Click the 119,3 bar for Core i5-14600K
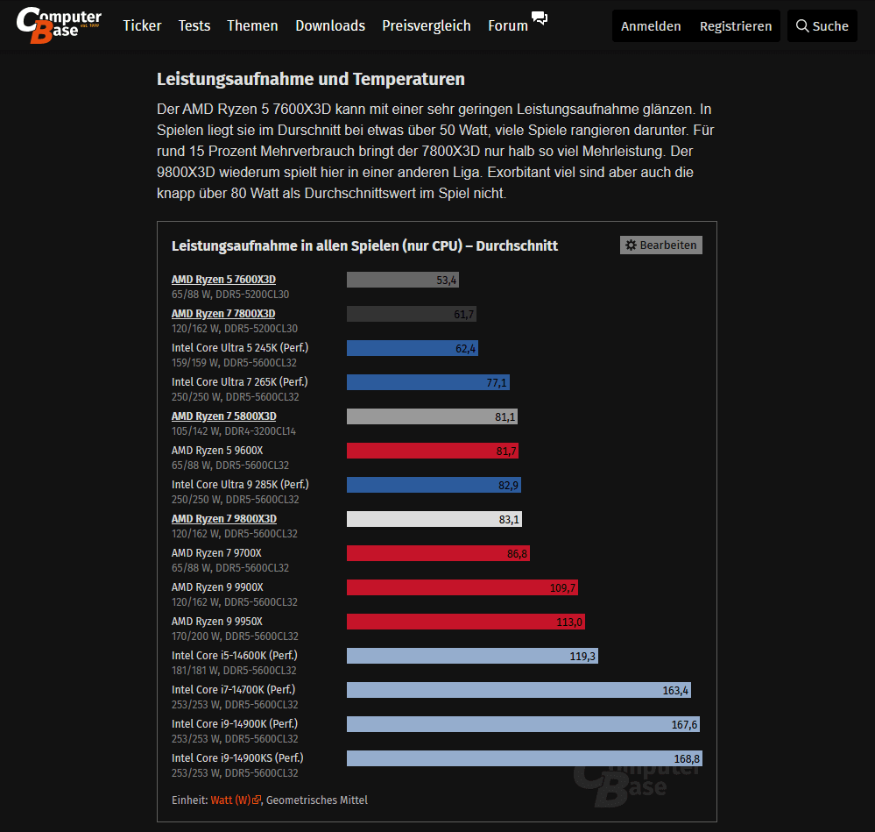The width and height of the screenshot is (875, 832). [472, 656]
